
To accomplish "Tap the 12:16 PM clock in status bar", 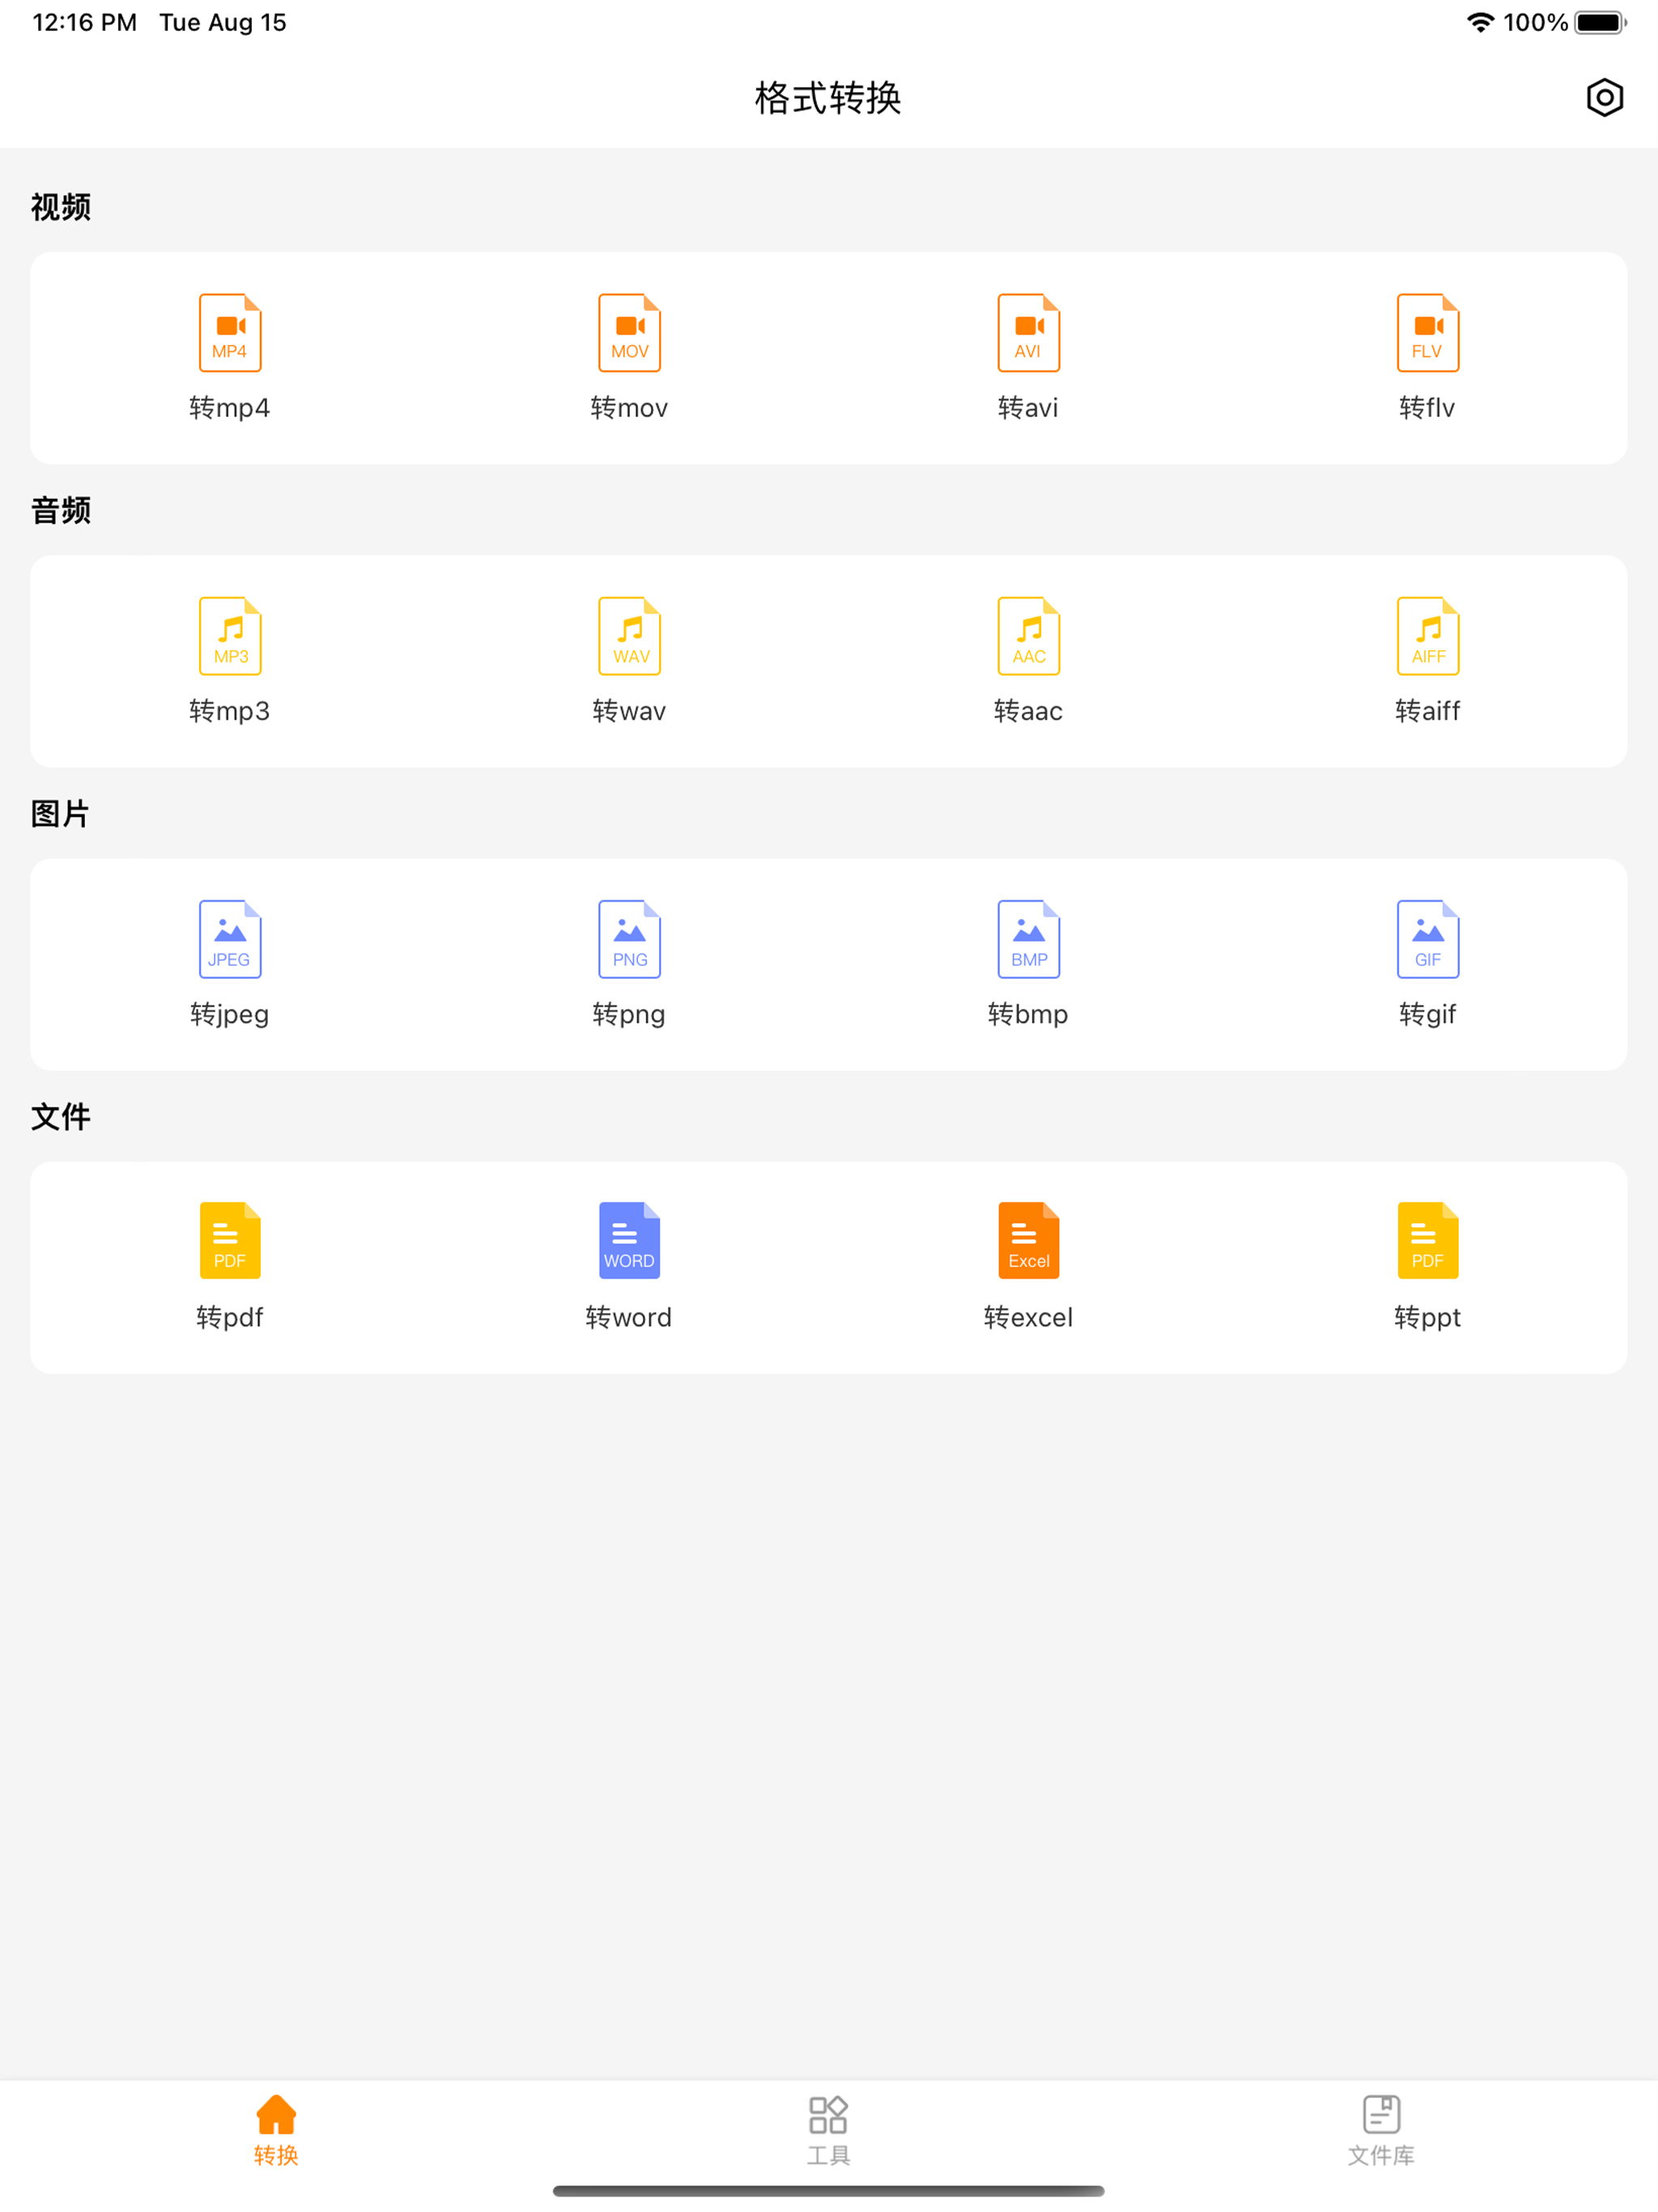I will coord(85,22).
